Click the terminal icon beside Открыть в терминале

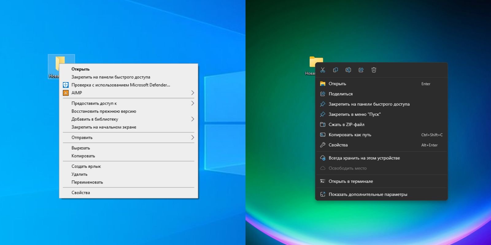(x=323, y=181)
